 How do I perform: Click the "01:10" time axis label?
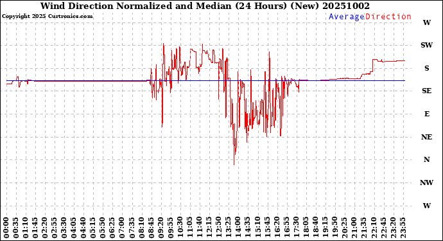coord(26,228)
